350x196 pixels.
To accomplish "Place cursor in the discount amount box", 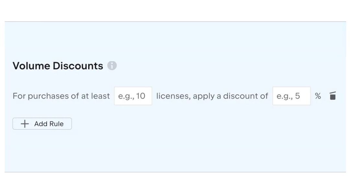I will tap(292, 96).
